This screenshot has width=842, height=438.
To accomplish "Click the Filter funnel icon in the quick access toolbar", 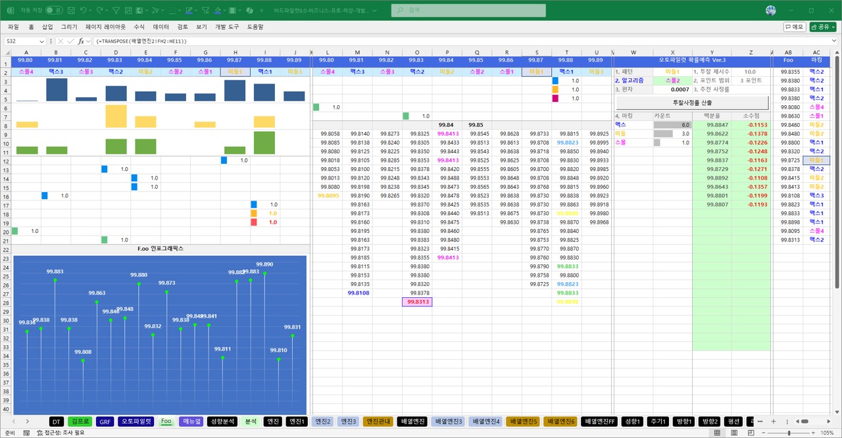I will (116, 11).
